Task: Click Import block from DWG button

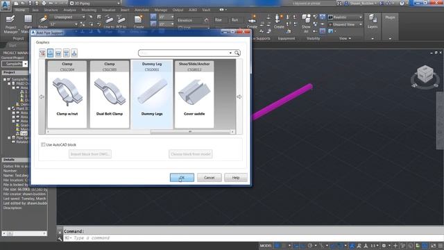Action: point(90,154)
